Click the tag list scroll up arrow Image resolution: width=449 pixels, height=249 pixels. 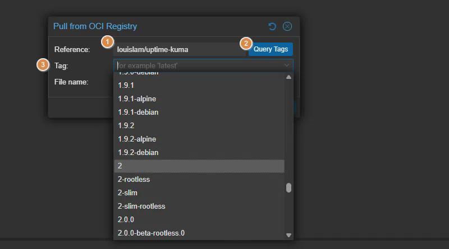click(x=288, y=77)
